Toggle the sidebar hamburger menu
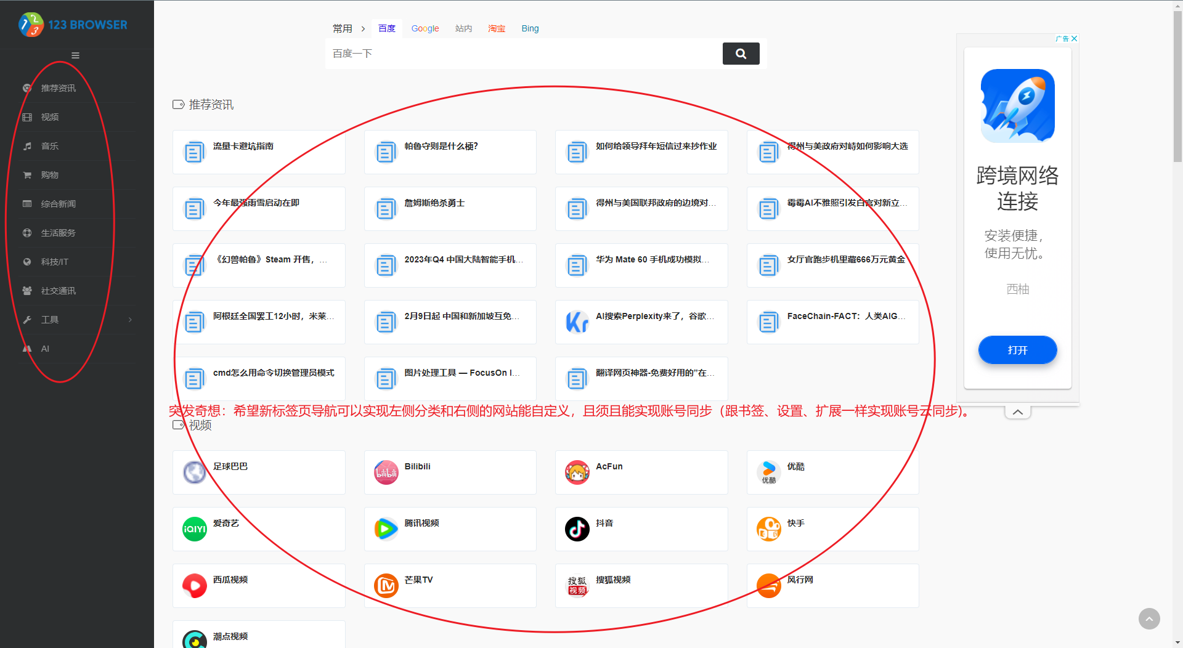Viewport: 1183px width, 648px height. pyautogui.click(x=75, y=55)
